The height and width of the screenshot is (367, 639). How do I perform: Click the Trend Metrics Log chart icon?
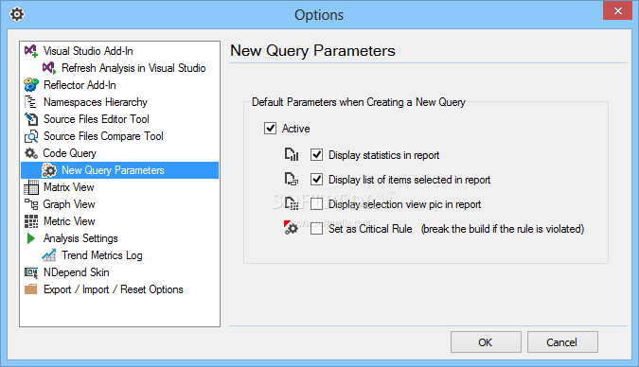pos(49,255)
